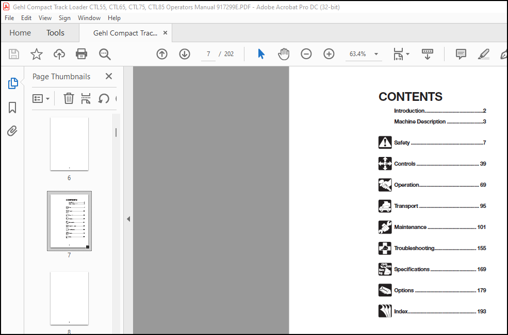Click the page number input field
Viewport: 508px width, 335px height.
pyautogui.click(x=208, y=54)
